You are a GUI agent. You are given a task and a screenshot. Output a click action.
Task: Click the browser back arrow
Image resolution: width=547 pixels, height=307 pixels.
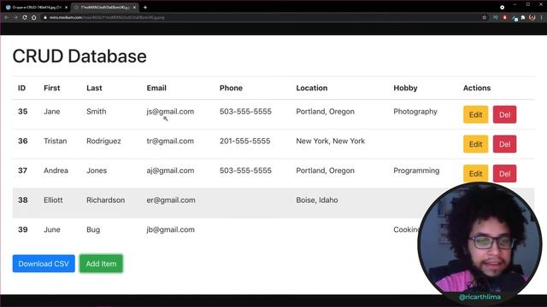(x=7, y=17)
